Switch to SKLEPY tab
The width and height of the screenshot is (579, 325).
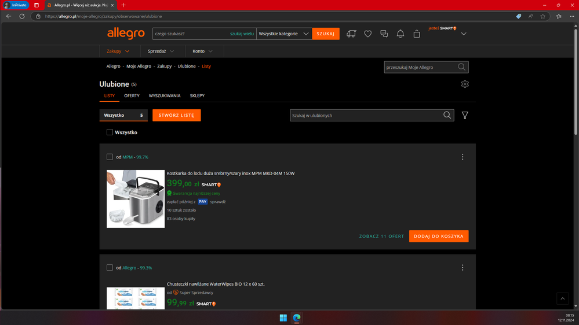click(x=197, y=96)
